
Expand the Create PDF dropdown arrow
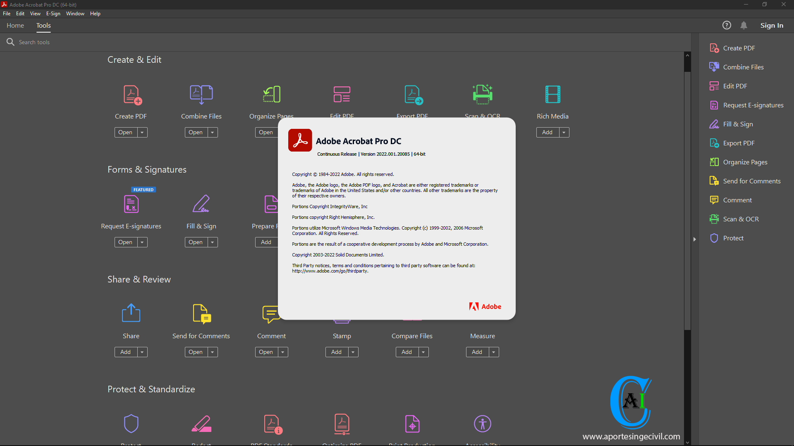pos(141,132)
